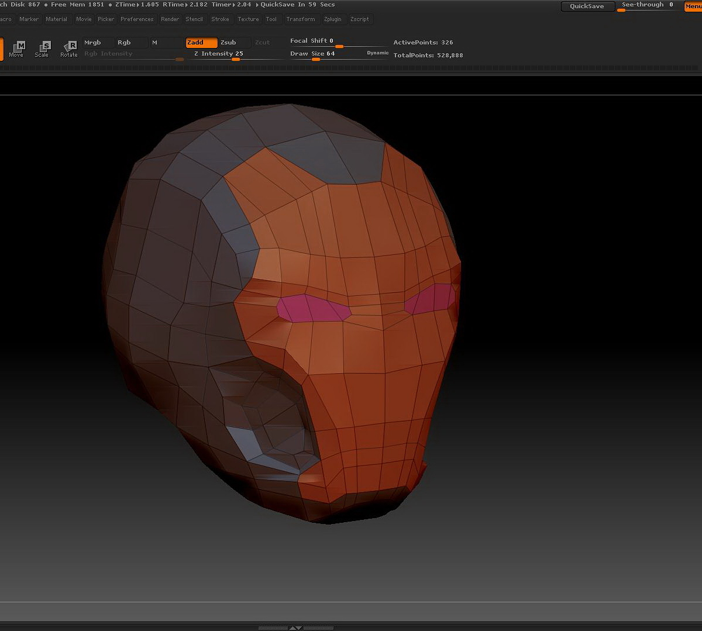Click the bottom tray expand arrows
Screen dimensions: 702x631
(x=296, y=627)
